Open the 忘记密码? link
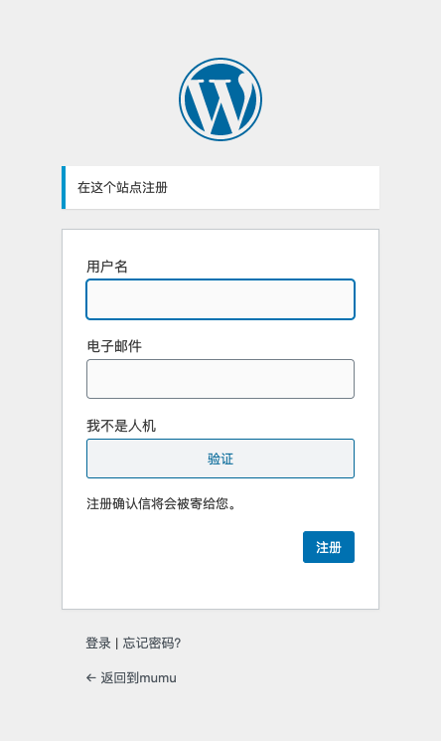The height and width of the screenshot is (741, 441). coord(152,644)
